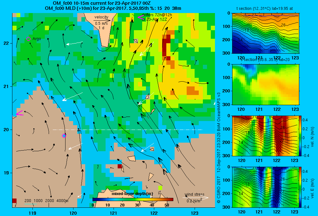This screenshot has width=318, height=216.
Task: Open the northward velocity section panel
Action: pos(266,136)
